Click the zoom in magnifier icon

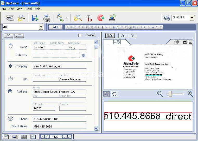(x=190, y=94)
